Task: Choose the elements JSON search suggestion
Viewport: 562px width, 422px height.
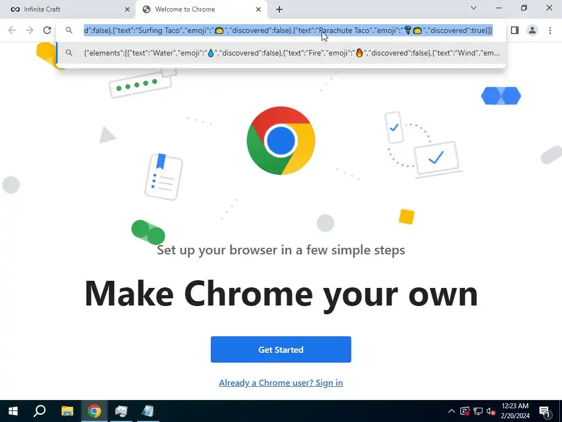Action: click(281, 53)
